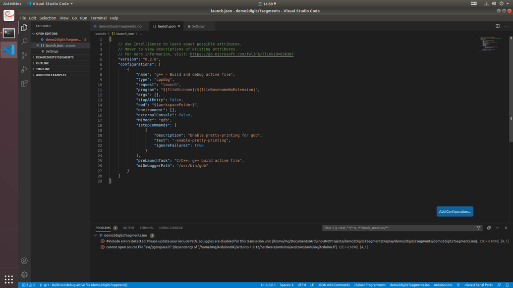The height and width of the screenshot is (288, 513).
Task: Click the Accounts icon in activity bar
Action: click(x=24, y=261)
